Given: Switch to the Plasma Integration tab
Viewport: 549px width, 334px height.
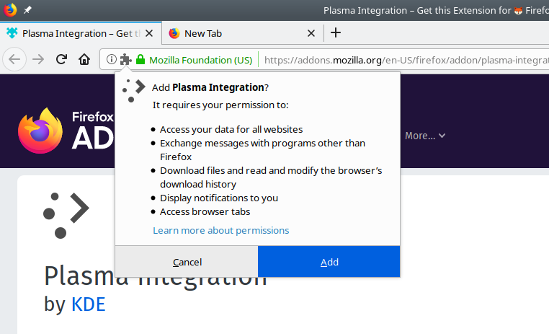Looking at the screenshot, I should (x=81, y=33).
